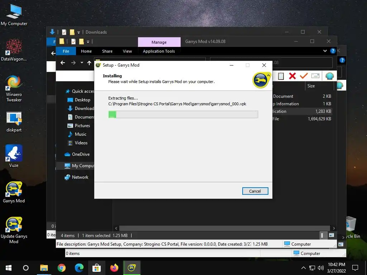The height and width of the screenshot is (275, 367).
Task: Open File Explorer from taskbar
Action: [x=44, y=268]
